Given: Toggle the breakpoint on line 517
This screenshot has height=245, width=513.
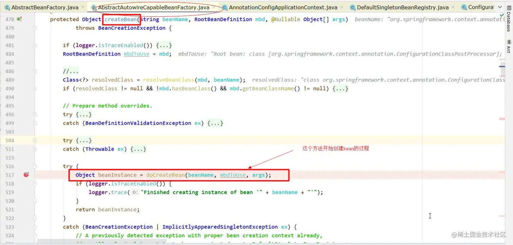Looking at the screenshot, I should [x=26, y=175].
